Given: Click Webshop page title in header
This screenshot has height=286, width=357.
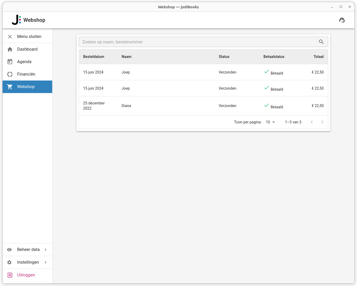Looking at the screenshot, I should click(x=34, y=20).
